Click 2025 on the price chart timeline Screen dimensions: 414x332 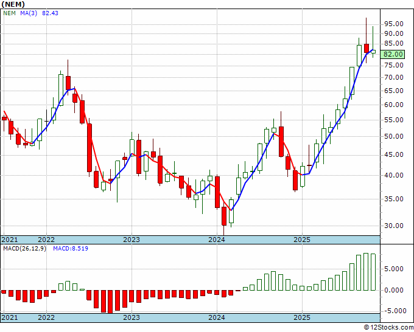point(302,240)
